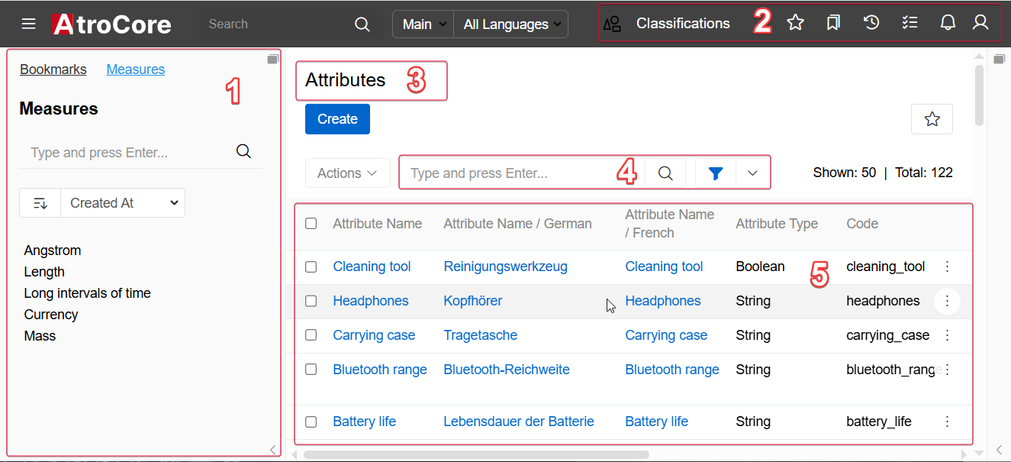The width and height of the screenshot is (1011, 462).
Task: Open the filter funnel button
Action: (x=715, y=173)
